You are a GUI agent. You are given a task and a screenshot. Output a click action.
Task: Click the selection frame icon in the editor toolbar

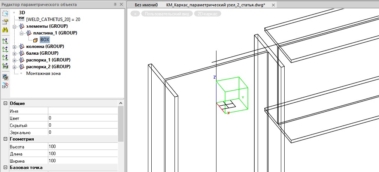click(x=5, y=13)
